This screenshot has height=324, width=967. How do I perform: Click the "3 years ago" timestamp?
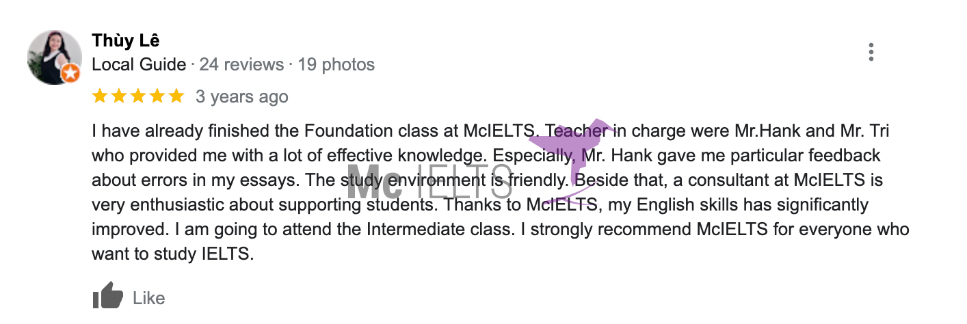coord(242,97)
